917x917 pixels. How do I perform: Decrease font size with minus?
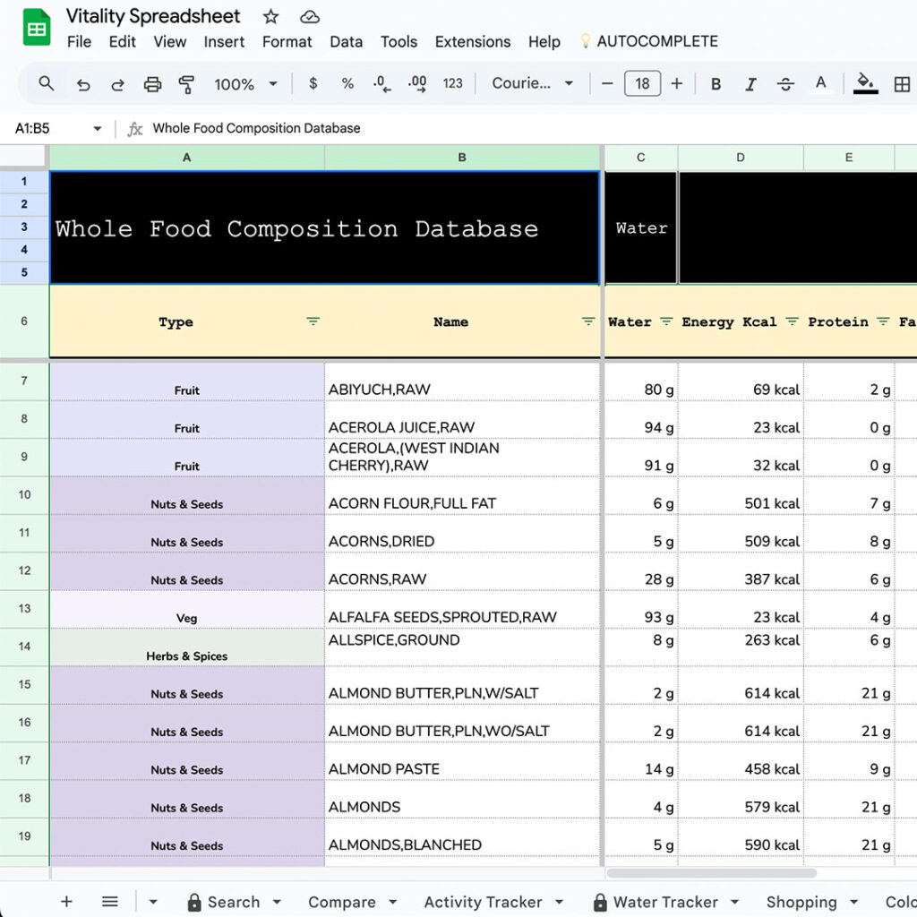coord(607,83)
